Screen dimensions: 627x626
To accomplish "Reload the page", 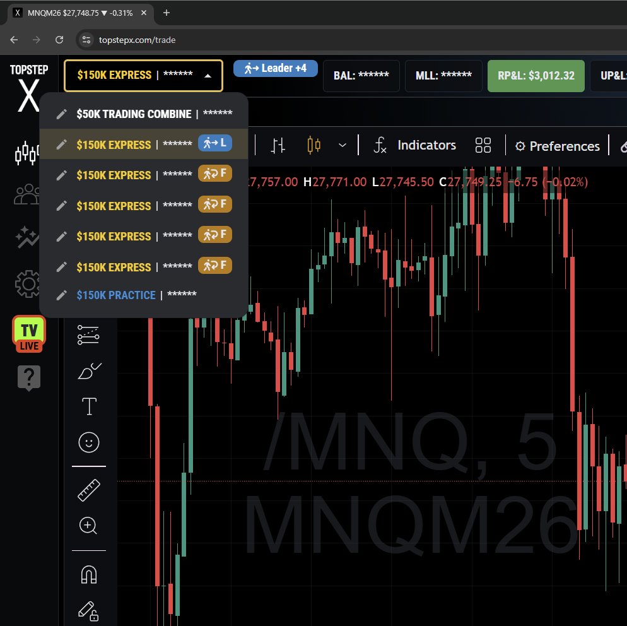I will point(59,40).
